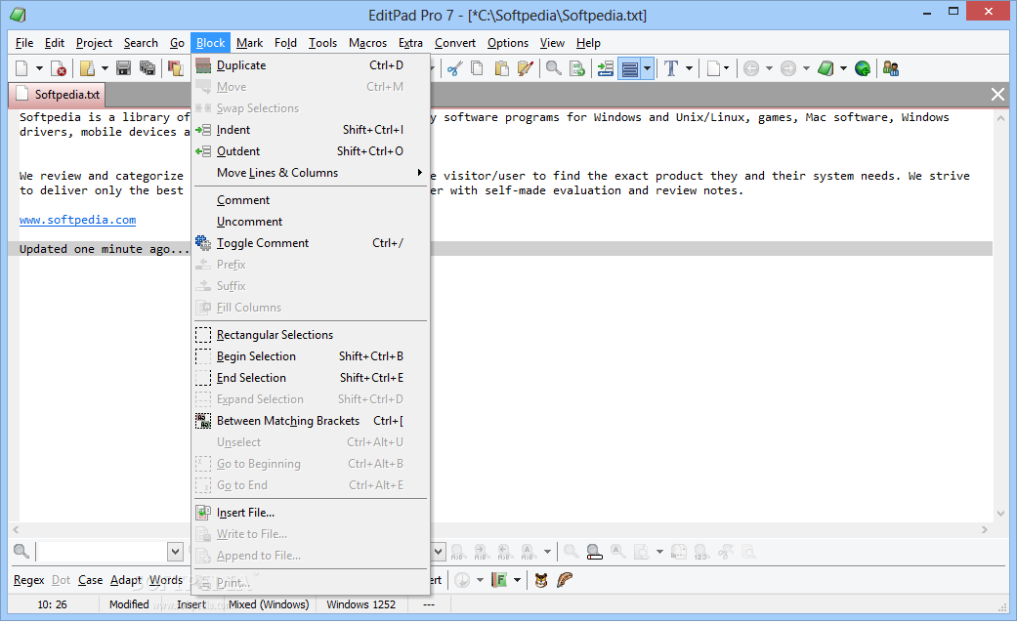The width and height of the screenshot is (1017, 623).
Task: Open the Edit menu
Action: click(x=55, y=43)
